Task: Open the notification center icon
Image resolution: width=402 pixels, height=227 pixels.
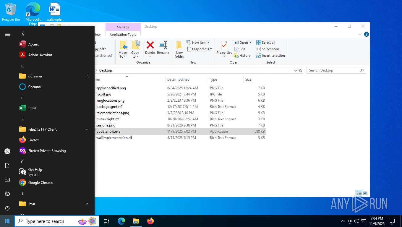Action: point(392,221)
